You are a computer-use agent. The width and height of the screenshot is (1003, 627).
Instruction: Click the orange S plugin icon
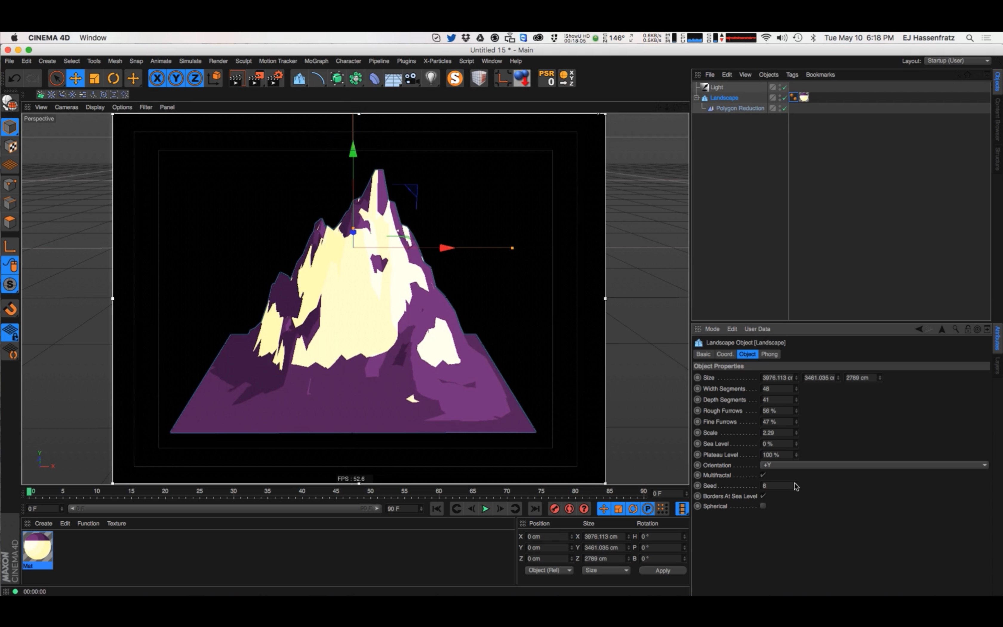(455, 78)
